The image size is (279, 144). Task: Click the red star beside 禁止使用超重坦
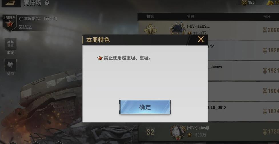[x=100, y=58]
